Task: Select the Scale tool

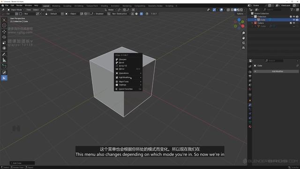Action: point(4,43)
